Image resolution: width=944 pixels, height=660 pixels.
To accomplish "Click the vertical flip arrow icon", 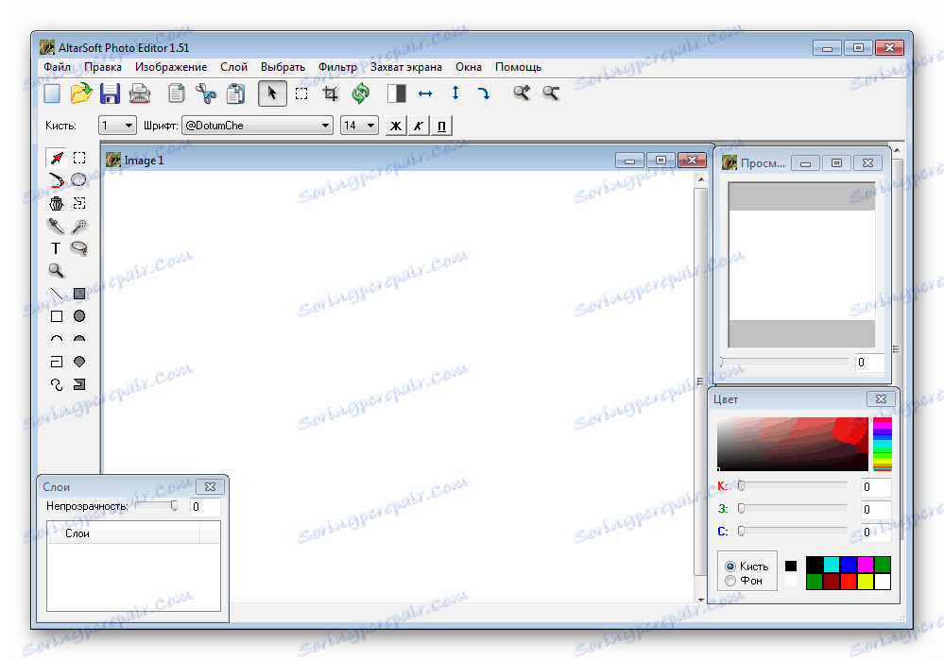I will tap(455, 93).
